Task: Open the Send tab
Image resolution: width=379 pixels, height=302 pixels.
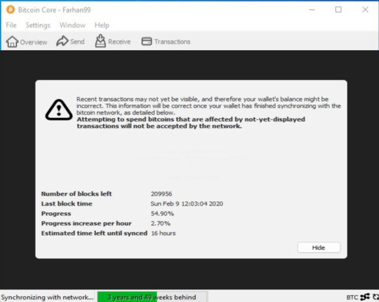Action: 70,41
